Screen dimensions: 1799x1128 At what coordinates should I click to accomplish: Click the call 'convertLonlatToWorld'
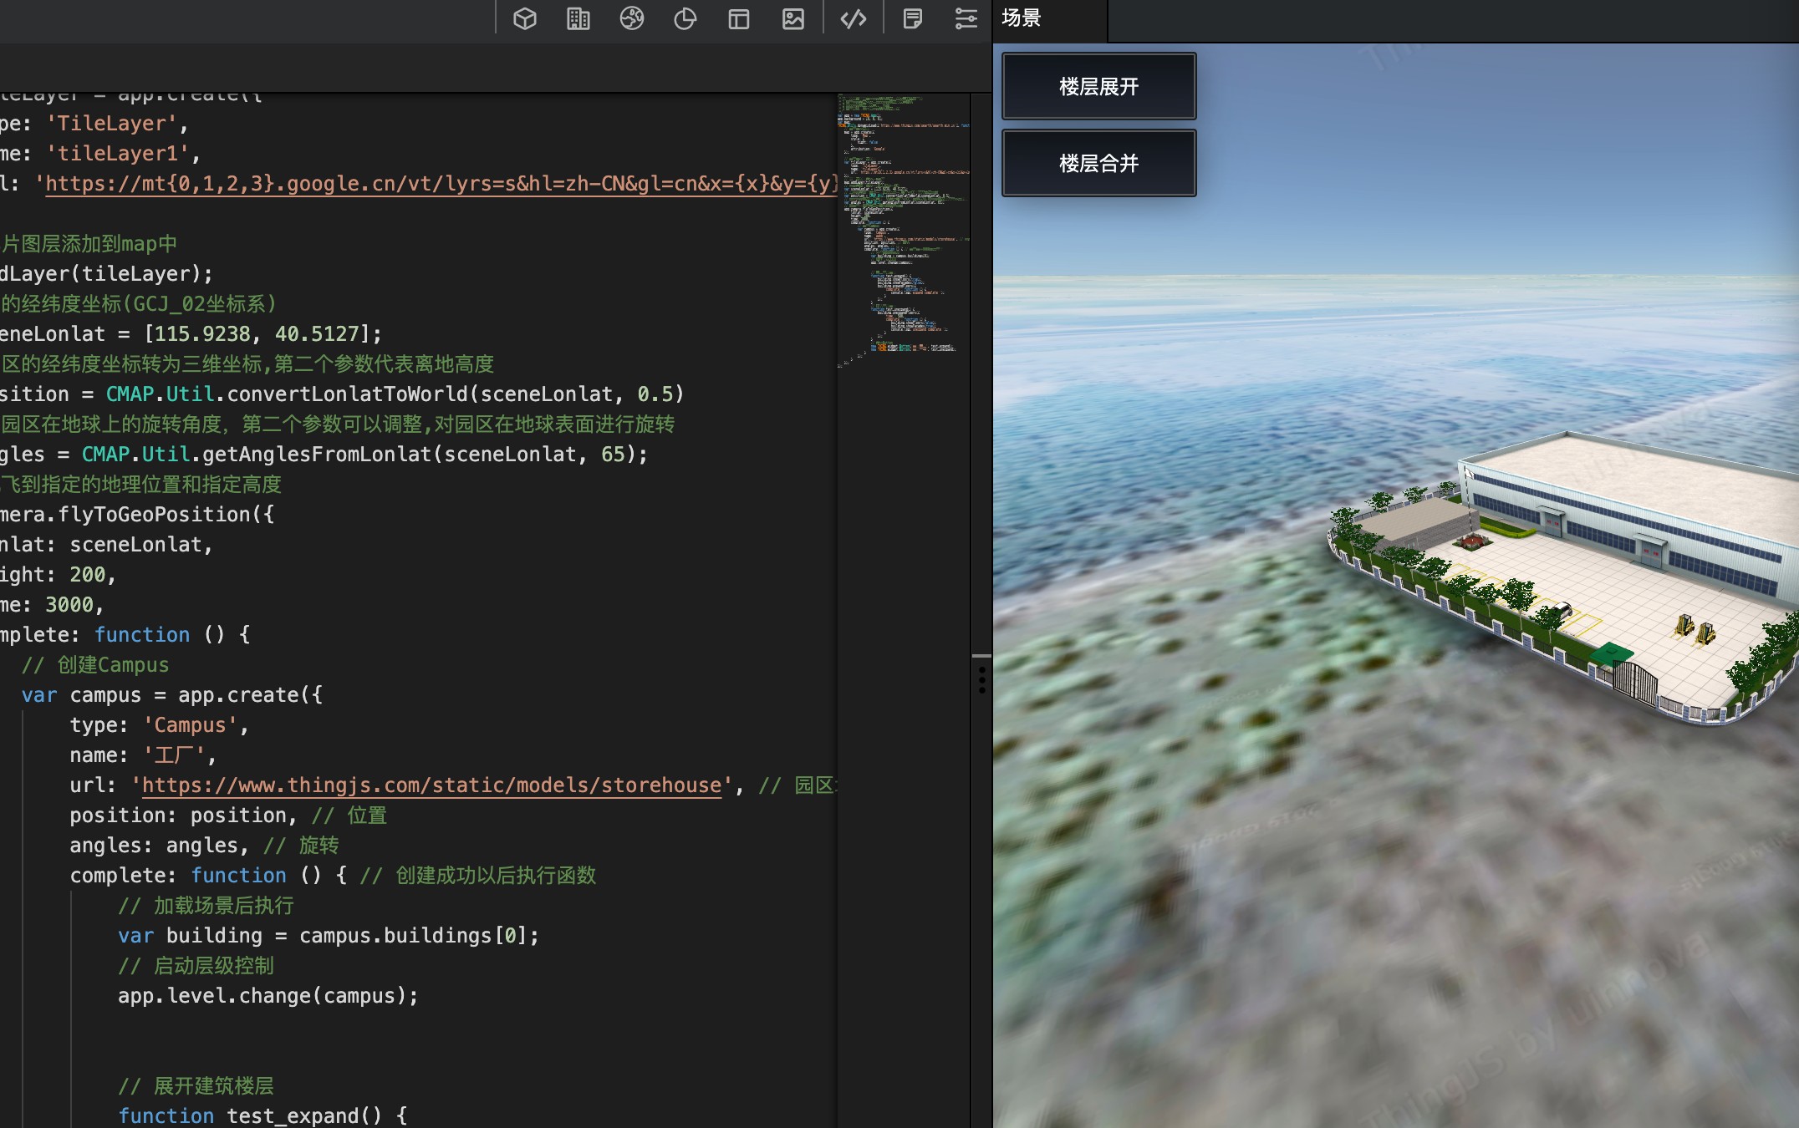(347, 394)
